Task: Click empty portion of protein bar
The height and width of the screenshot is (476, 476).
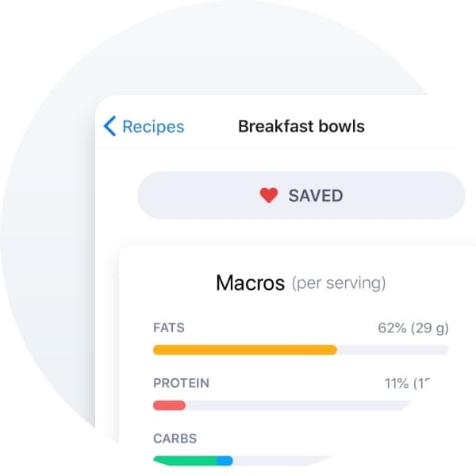Action: pos(297,405)
